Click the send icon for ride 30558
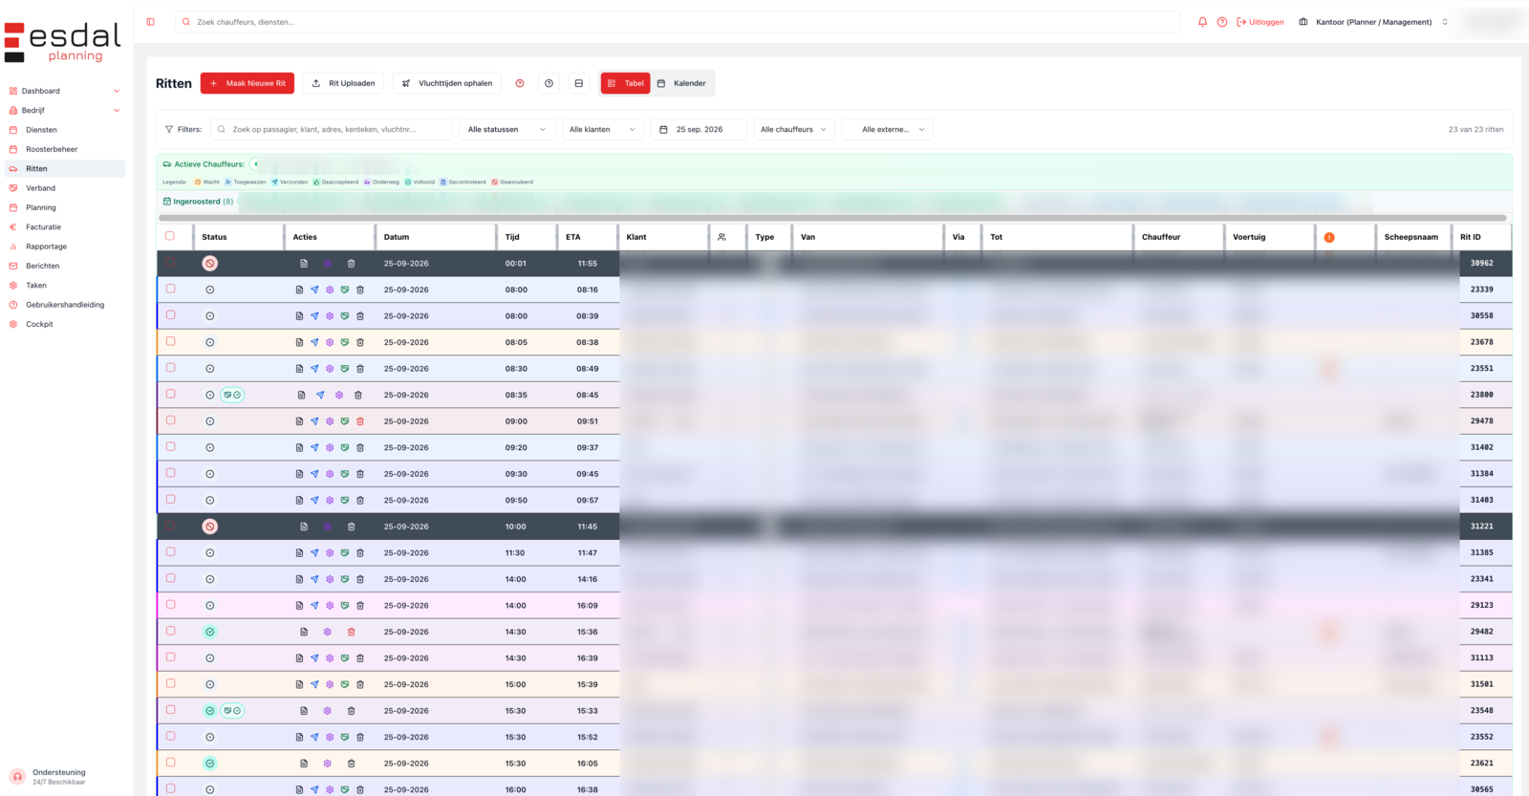The image size is (1529, 796). pos(314,316)
